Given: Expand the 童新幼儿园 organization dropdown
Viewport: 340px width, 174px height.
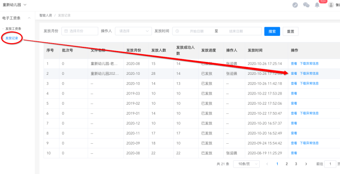Looking at the screenshot, I should pos(14,5).
